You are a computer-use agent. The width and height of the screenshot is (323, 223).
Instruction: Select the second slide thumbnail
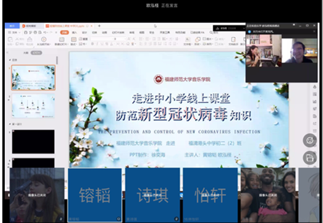pos(34,106)
